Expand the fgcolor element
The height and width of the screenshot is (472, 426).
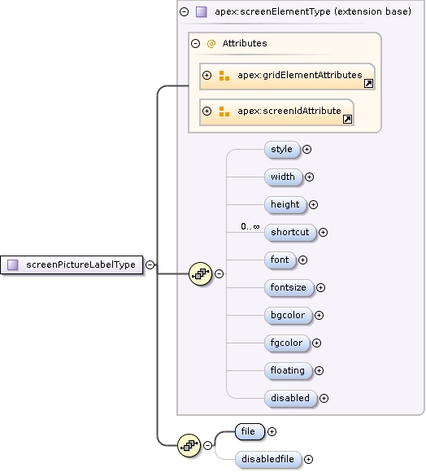pos(316,343)
